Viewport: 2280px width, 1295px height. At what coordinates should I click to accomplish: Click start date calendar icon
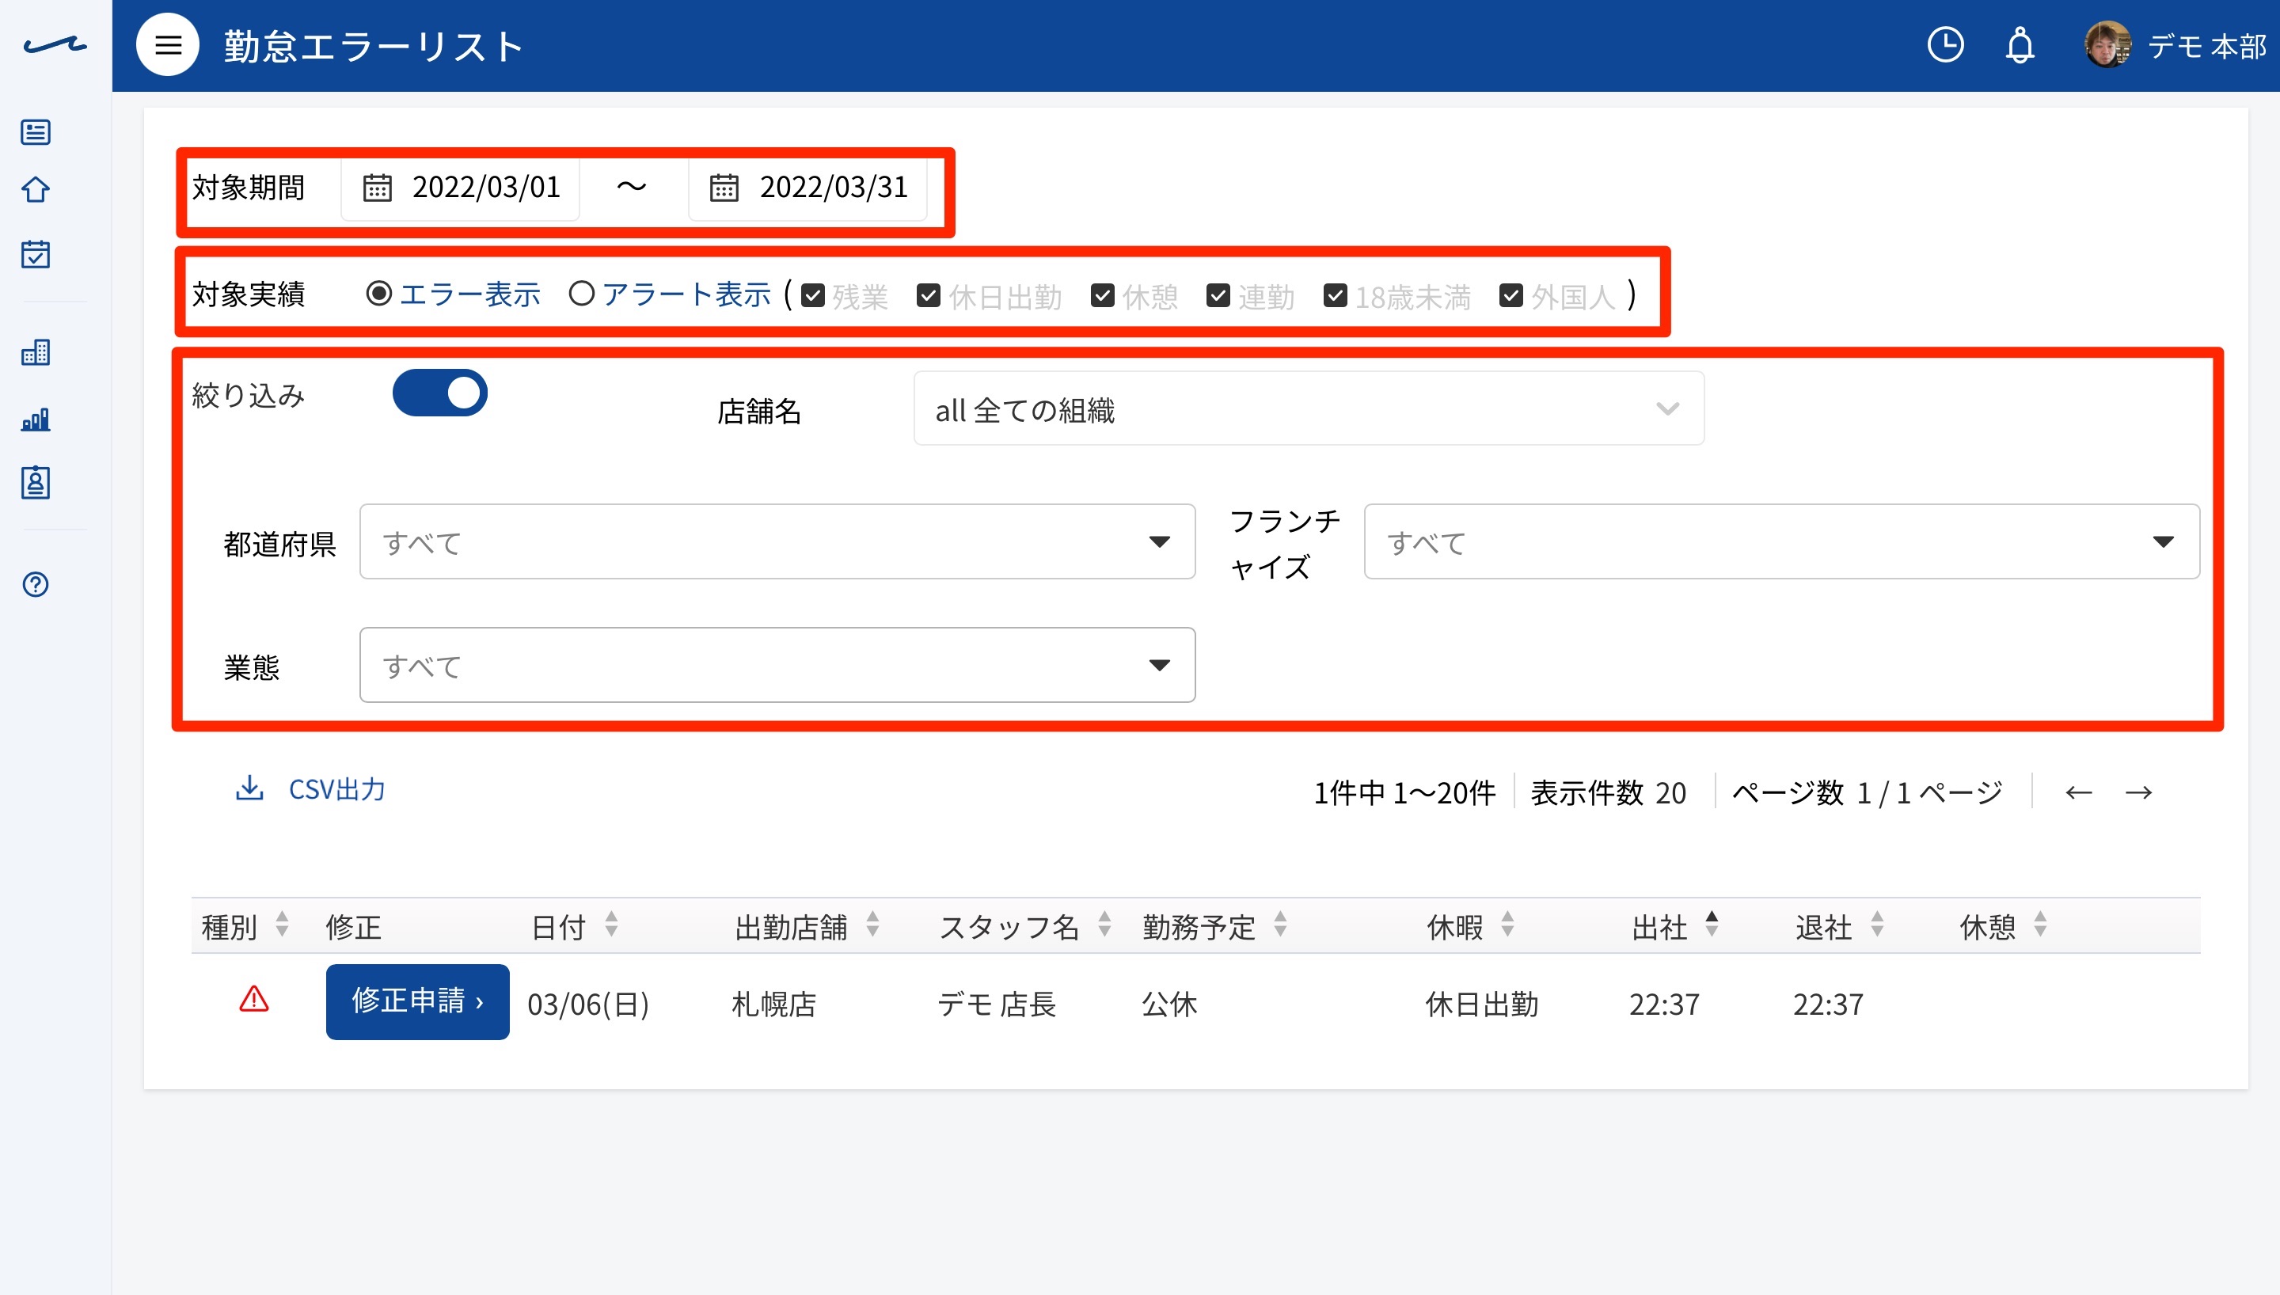coord(377,188)
